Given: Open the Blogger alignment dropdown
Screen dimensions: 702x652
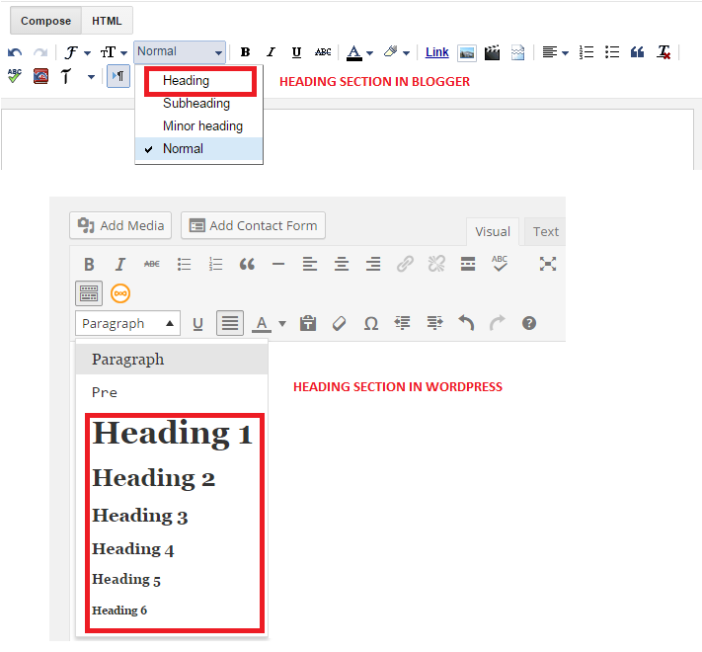Looking at the screenshot, I should coord(555,52).
